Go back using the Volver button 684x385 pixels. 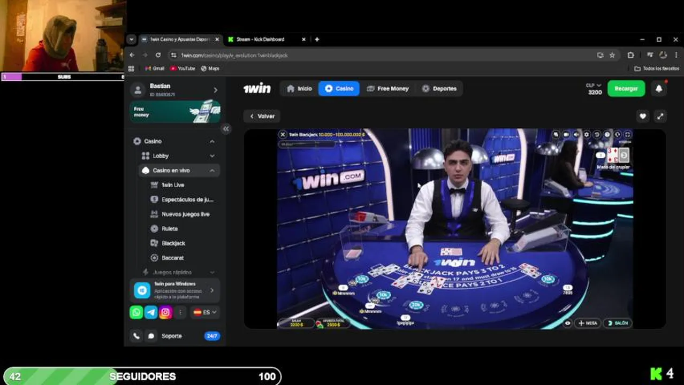coord(262,116)
